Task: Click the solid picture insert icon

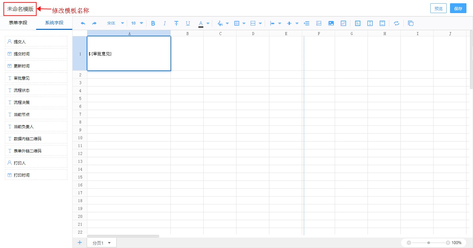Action: coord(331,23)
